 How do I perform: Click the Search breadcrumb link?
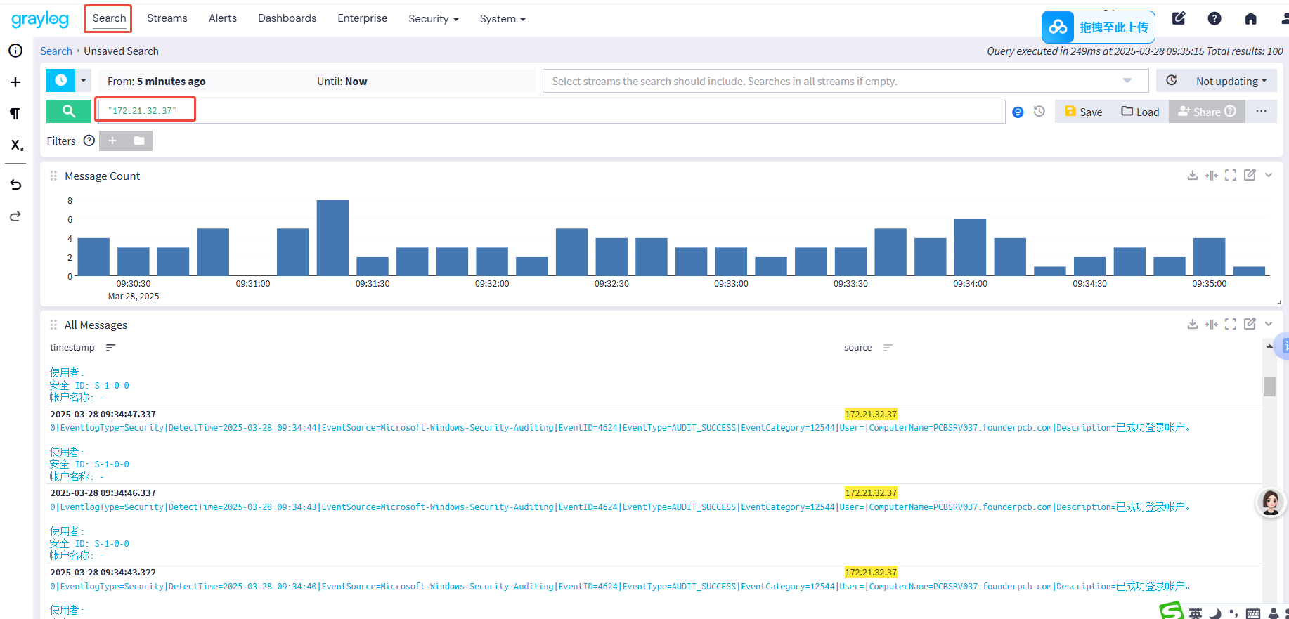point(56,51)
